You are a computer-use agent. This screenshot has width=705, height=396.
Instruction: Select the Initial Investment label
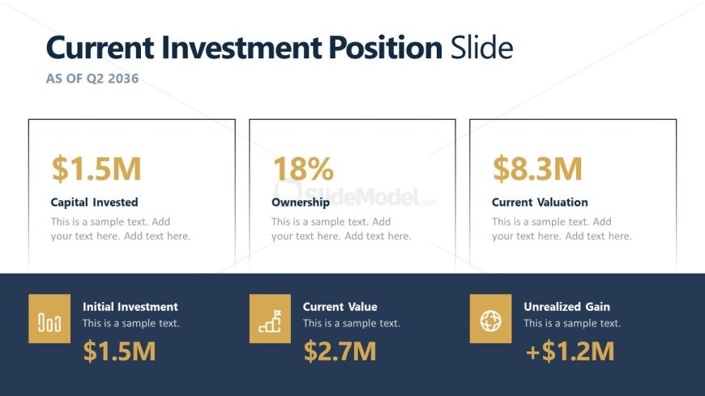[130, 307]
